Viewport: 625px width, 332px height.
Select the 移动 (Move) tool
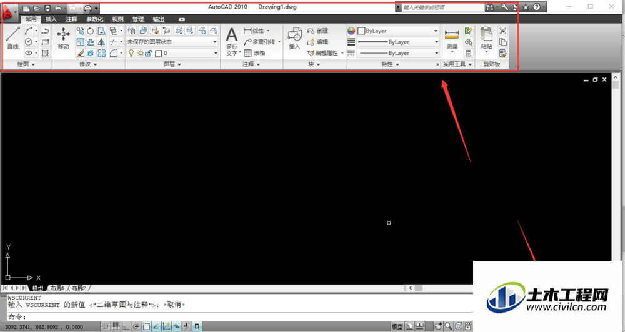tap(63, 38)
